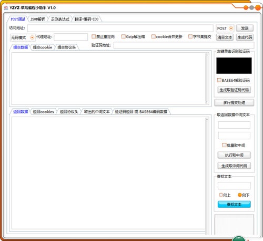263x241 pixels.
Task: Click the black captcha image box
Action: (234, 65)
